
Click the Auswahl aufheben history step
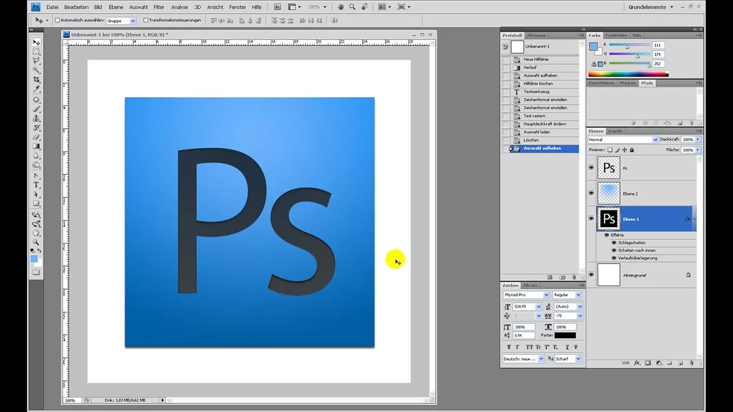click(542, 148)
